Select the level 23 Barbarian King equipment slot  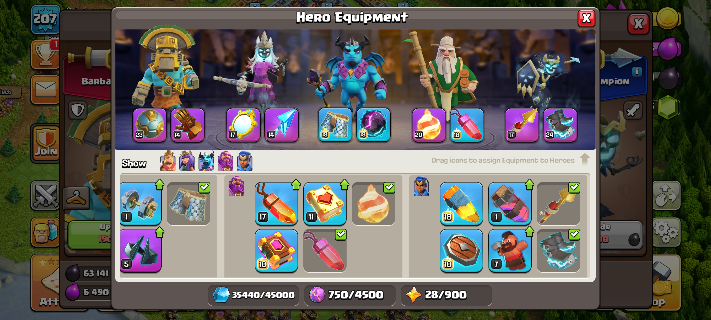150,125
